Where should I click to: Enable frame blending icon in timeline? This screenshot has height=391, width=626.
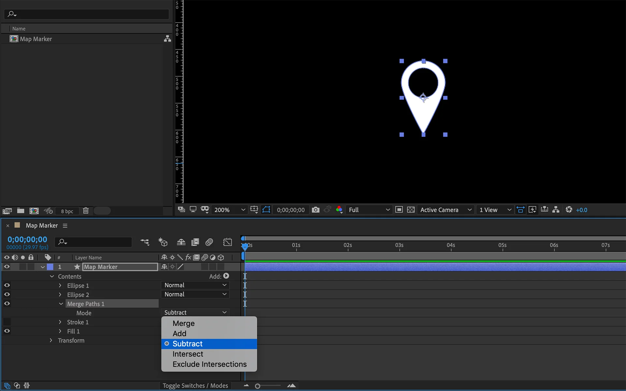[x=195, y=242]
